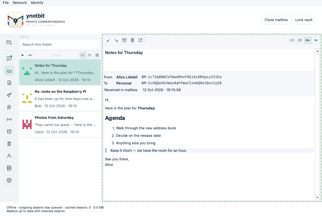Open the Photos from Saturday message

60,124
